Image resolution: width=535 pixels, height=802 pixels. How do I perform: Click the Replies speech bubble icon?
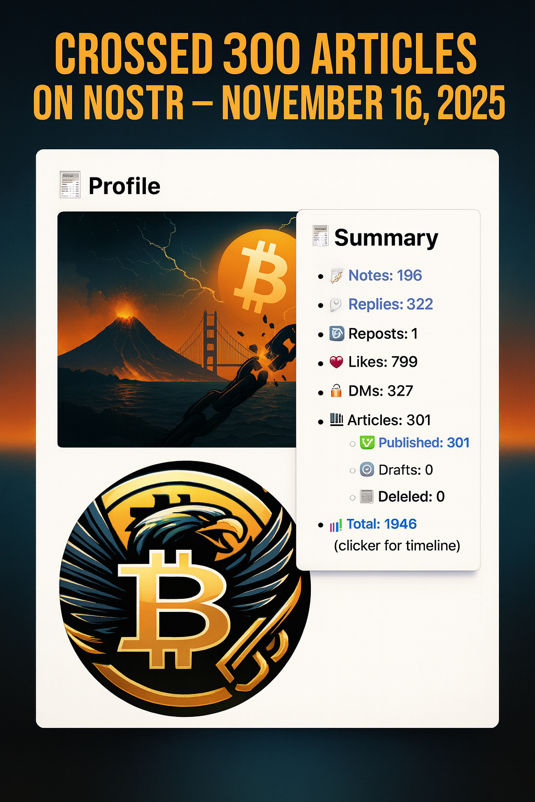(336, 304)
